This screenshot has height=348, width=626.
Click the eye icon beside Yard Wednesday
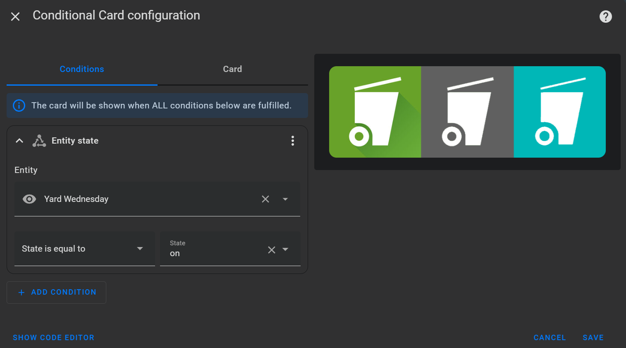pos(29,199)
